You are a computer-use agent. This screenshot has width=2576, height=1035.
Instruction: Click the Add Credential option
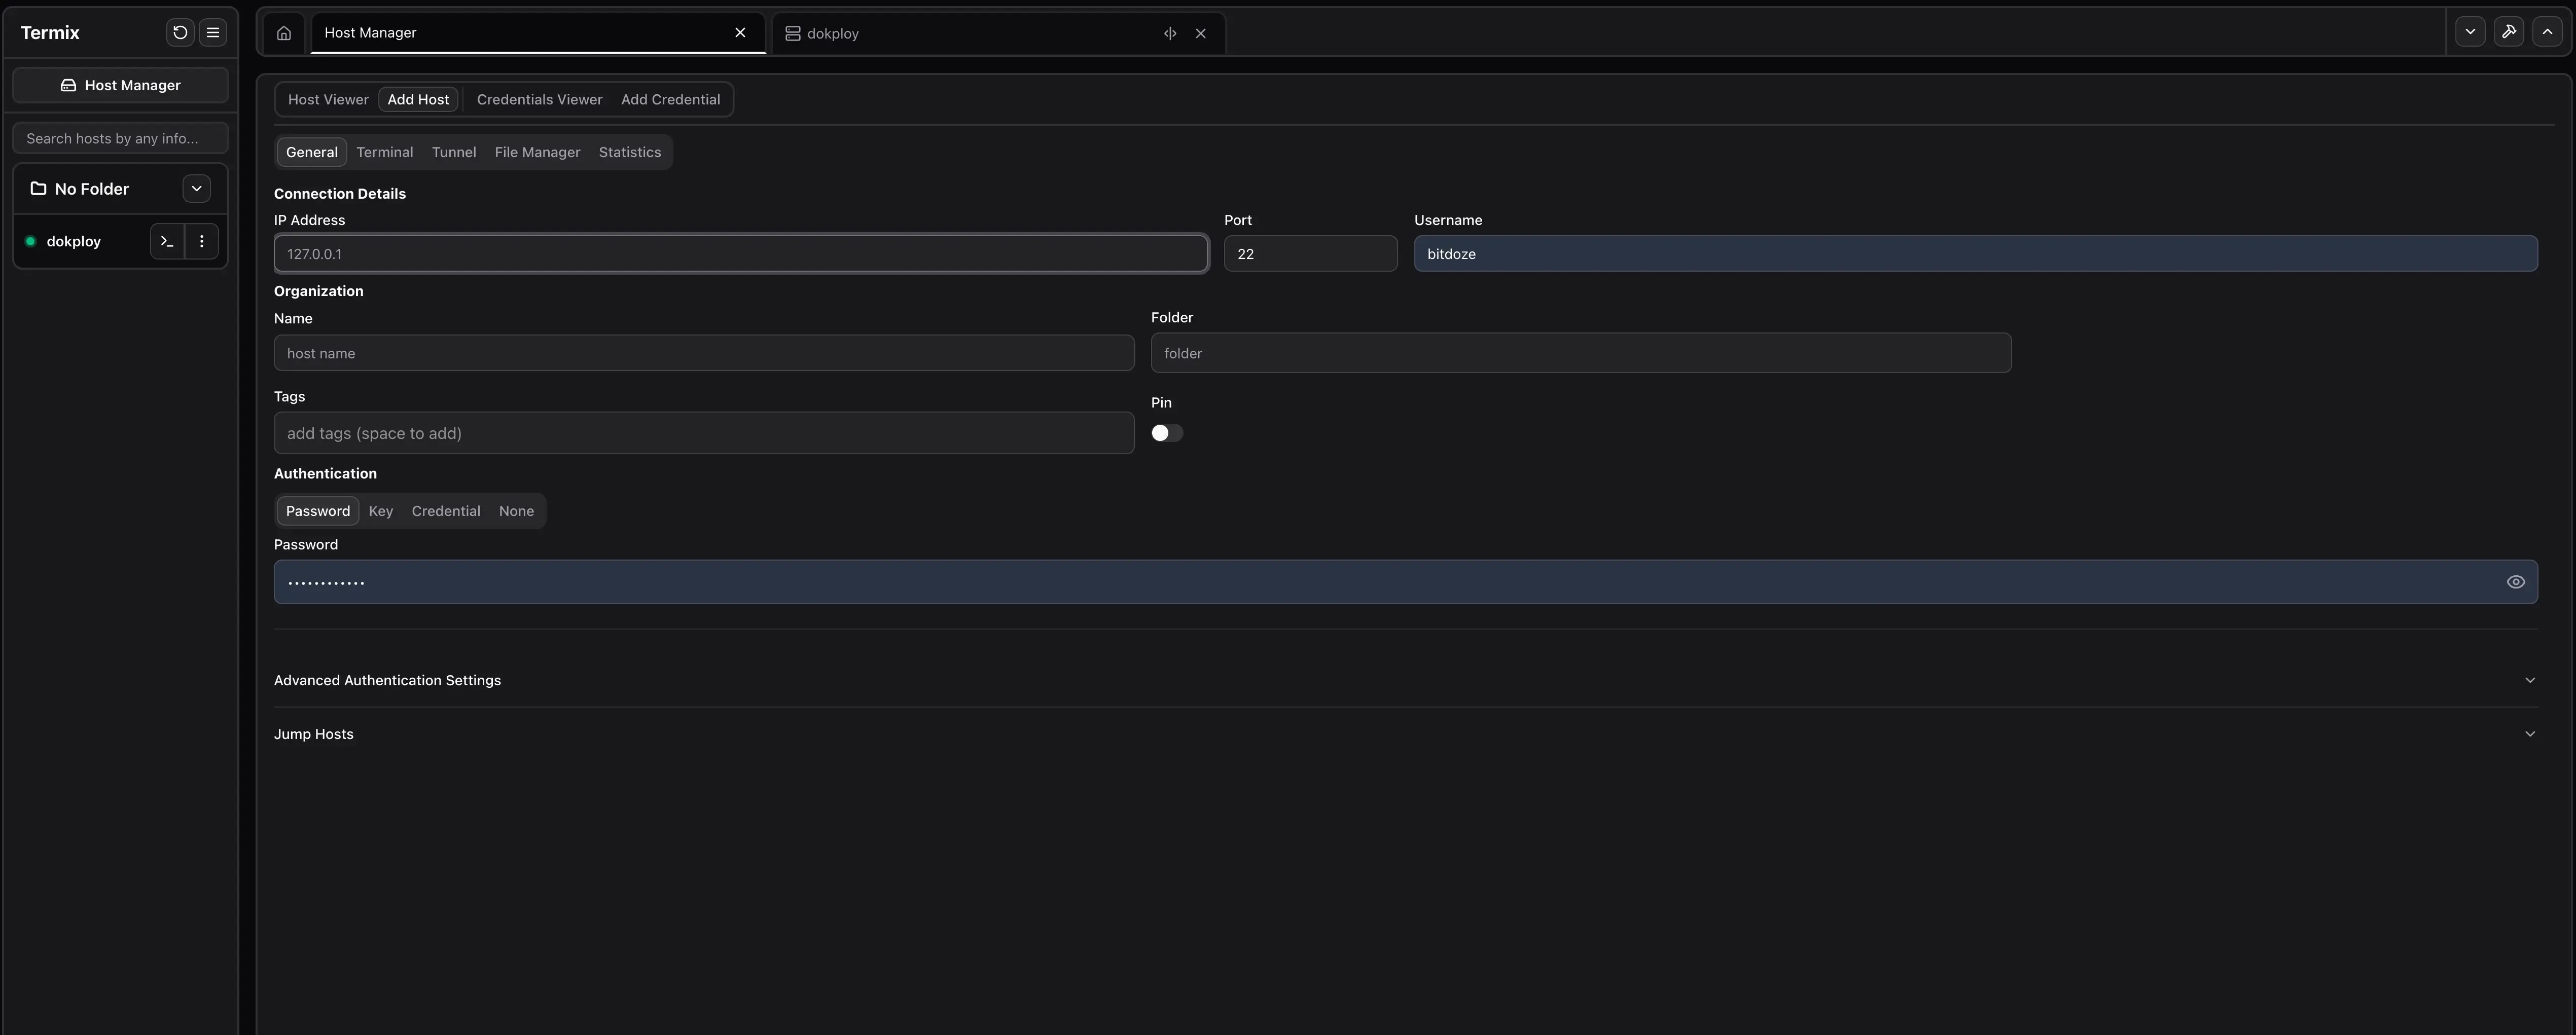[670, 99]
